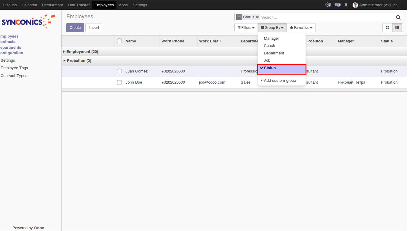
Task: Toggle the select-all checkbox in header
Action: click(x=119, y=41)
